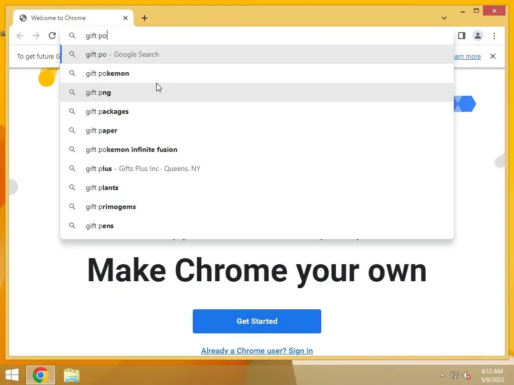Choose the 'gift pens' suggestion

click(257, 226)
